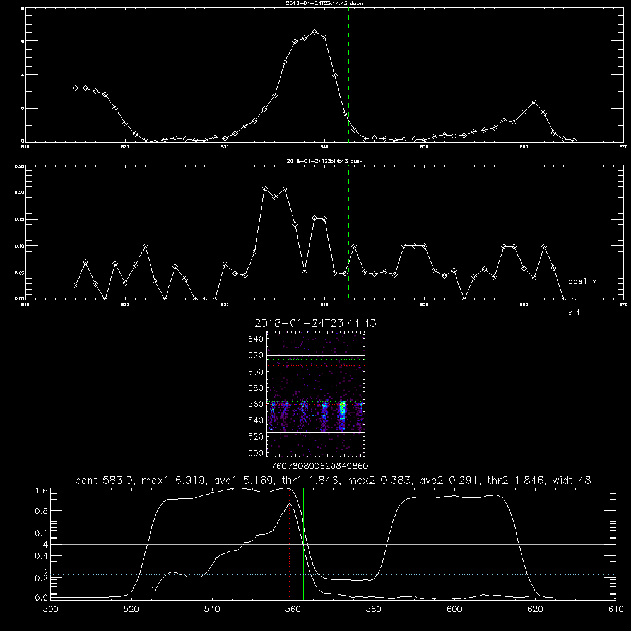Click the second plot title ending in "dusk"
631x631 pixels.
click(324, 161)
